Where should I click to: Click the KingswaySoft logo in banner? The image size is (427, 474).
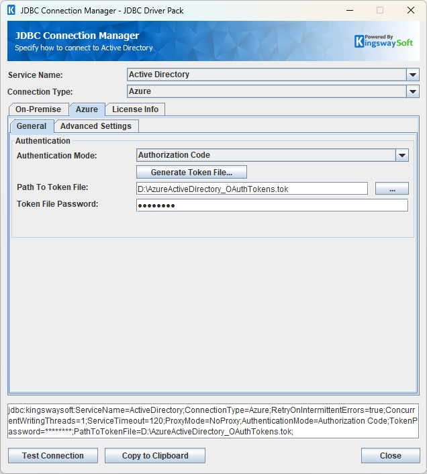(x=384, y=42)
